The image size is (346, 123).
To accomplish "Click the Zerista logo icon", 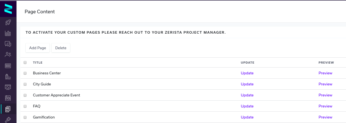I will [8, 9].
